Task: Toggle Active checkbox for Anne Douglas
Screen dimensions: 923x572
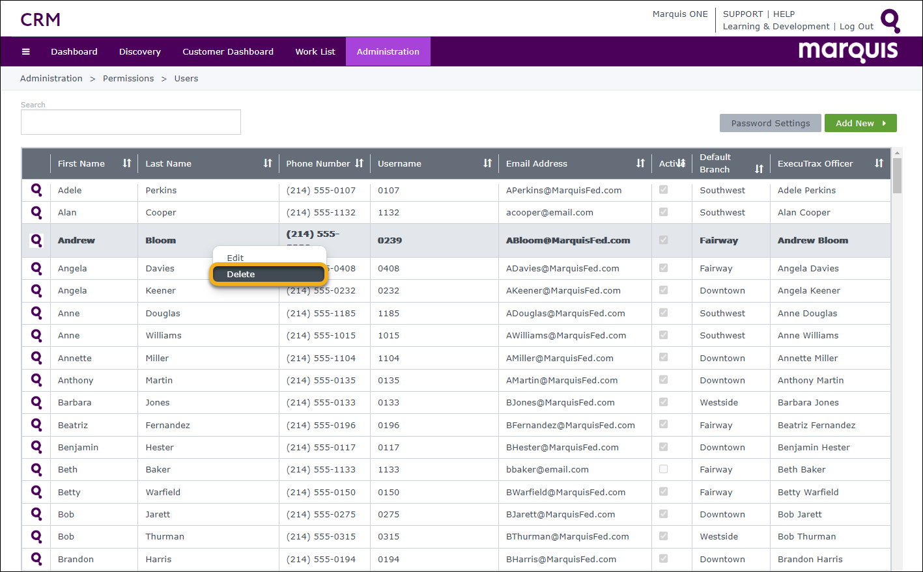Action: coord(663,312)
